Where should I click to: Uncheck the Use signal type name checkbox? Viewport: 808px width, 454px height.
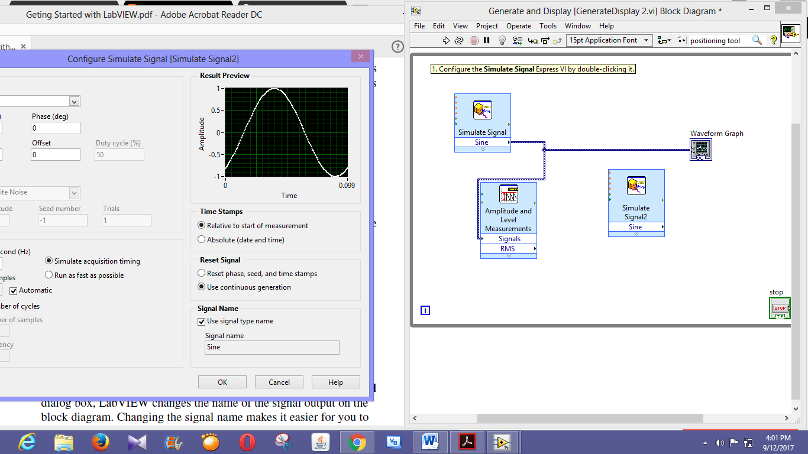(201, 322)
